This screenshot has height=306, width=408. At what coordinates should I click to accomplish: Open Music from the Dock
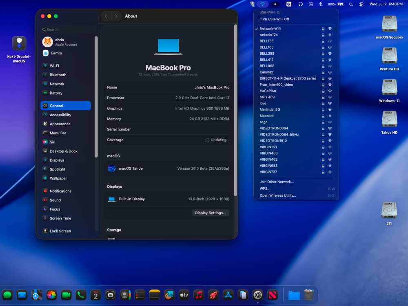pos(199,295)
